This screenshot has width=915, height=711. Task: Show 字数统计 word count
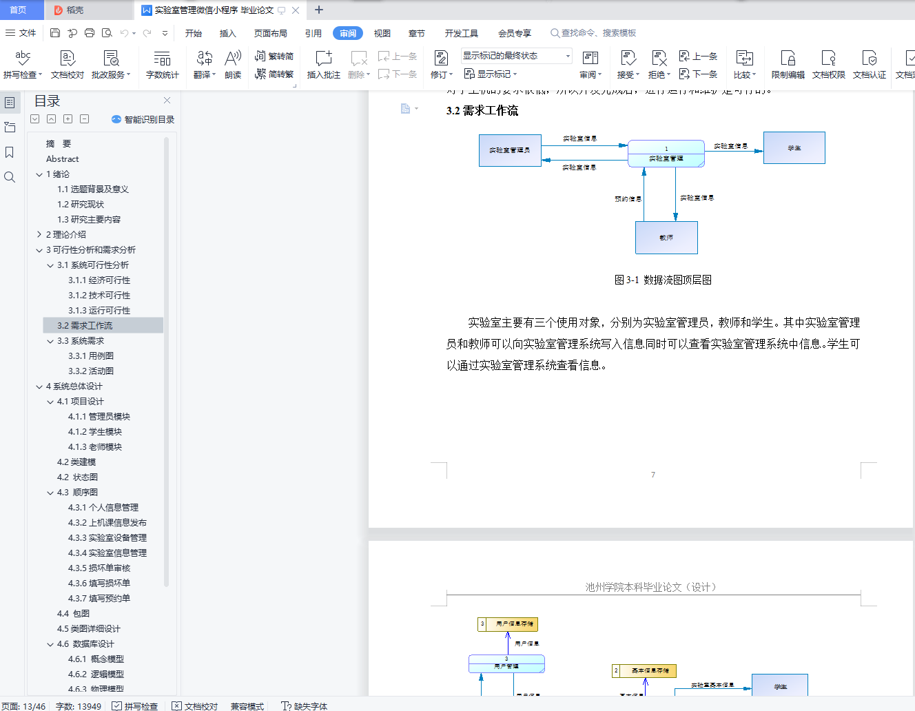tap(163, 64)
